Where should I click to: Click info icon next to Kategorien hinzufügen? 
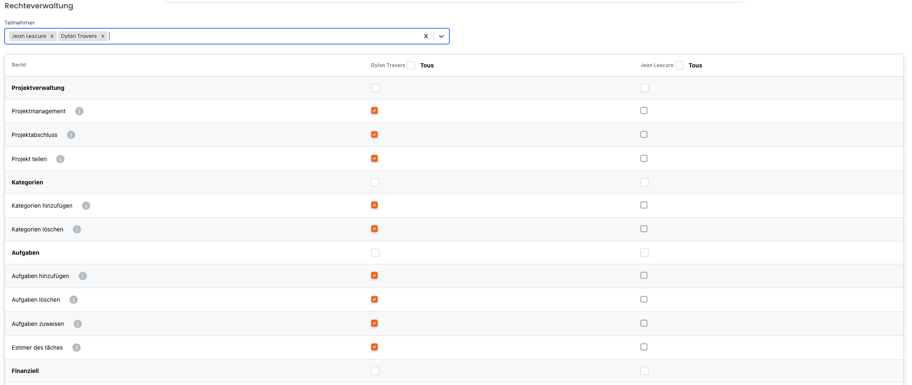coord(86,206)
